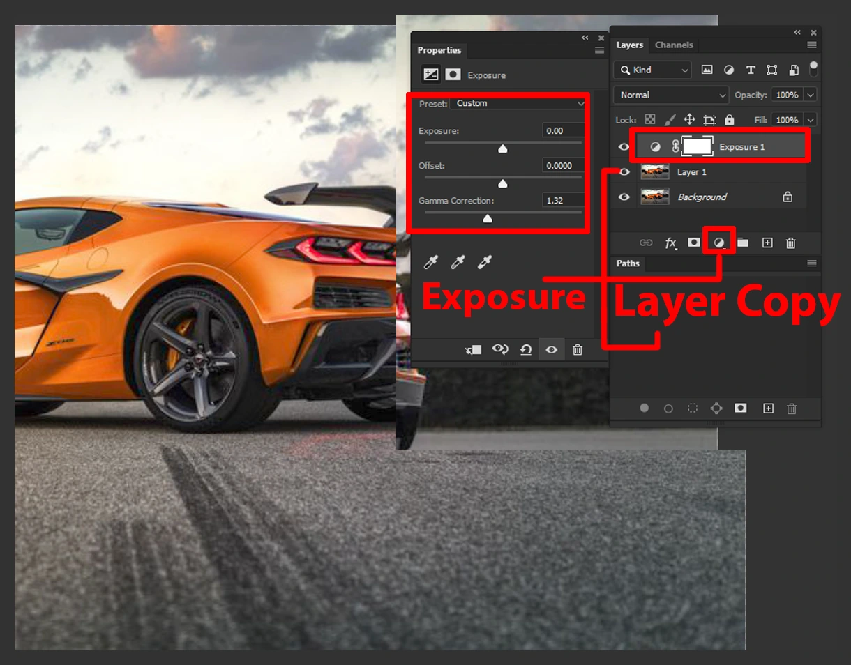This screenshot has height=665, width=851.
Task: Add mask from Paths panel
Action: click(x=741, y=408)
